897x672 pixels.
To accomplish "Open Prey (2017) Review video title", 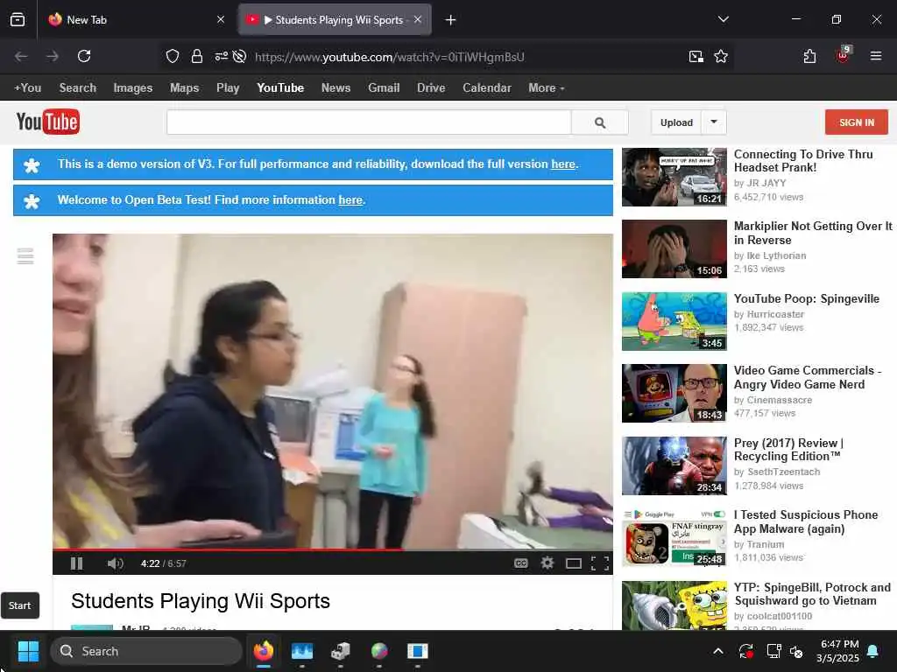I will coord(788,450).
